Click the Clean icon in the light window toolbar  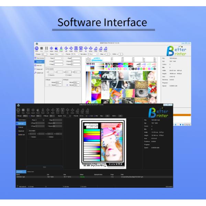[56, 48]
